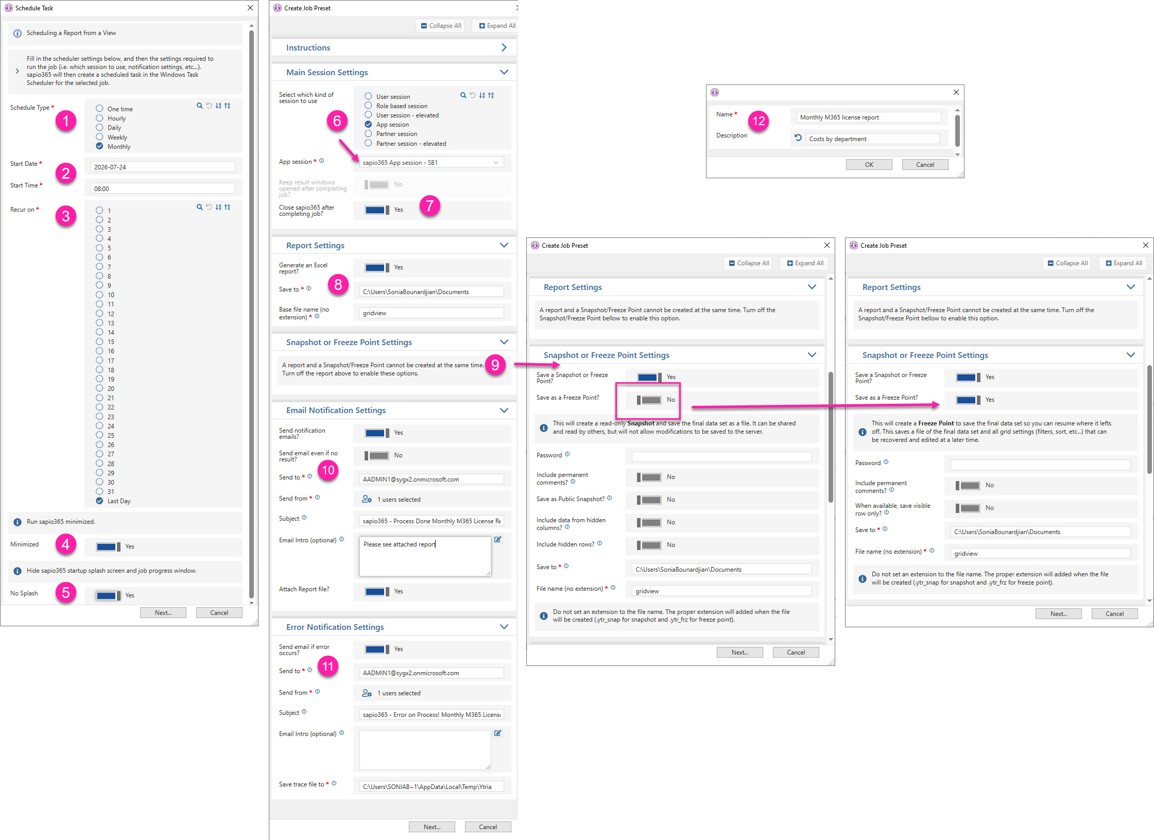
Task: Collapse Error Notification Settings section
Action: point(504,627)
